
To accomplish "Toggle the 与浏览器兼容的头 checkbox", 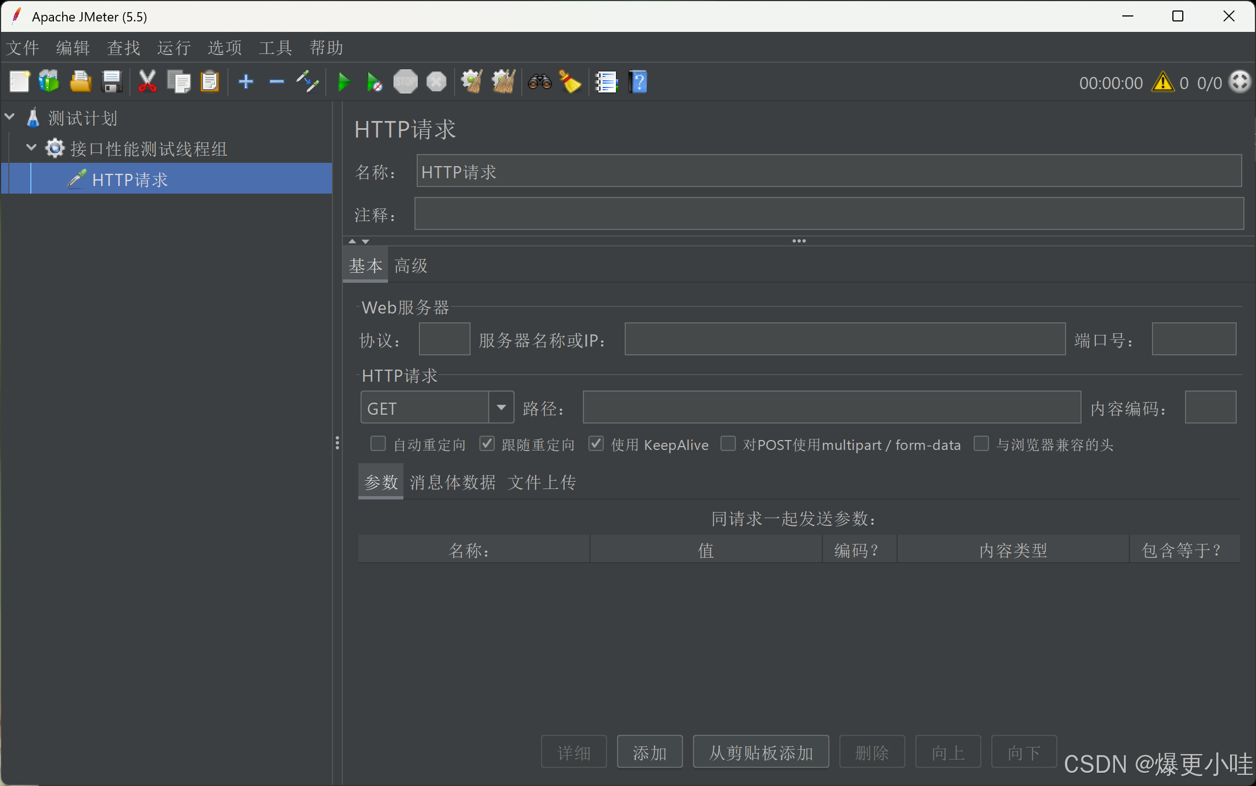I will coord(981,444).
